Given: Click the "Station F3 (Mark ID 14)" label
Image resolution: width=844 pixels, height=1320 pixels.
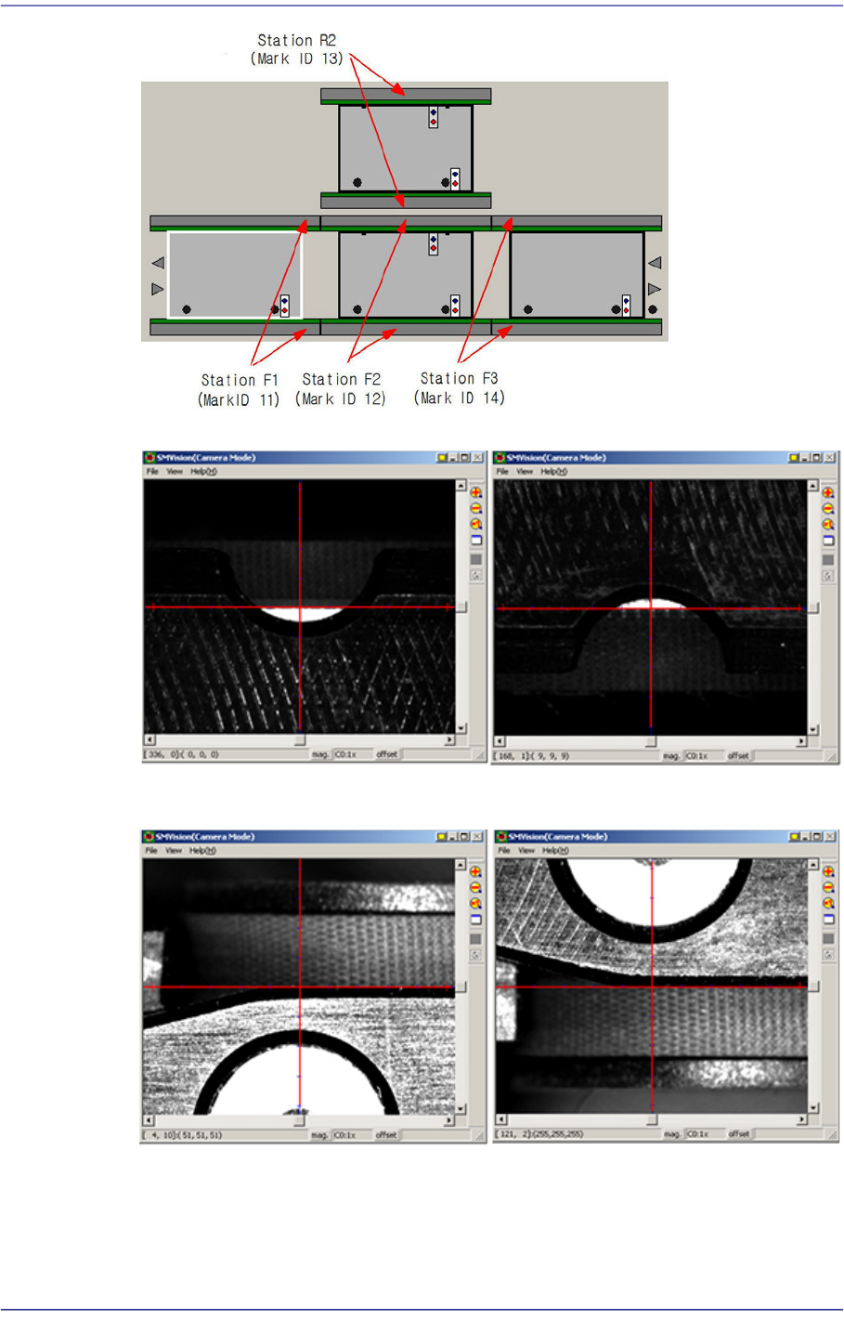Looking at the screenshot, I should click(460, 388).
